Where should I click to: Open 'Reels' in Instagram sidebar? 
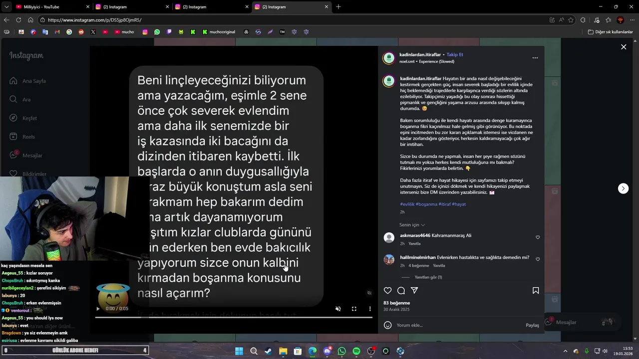click(22, 137)
